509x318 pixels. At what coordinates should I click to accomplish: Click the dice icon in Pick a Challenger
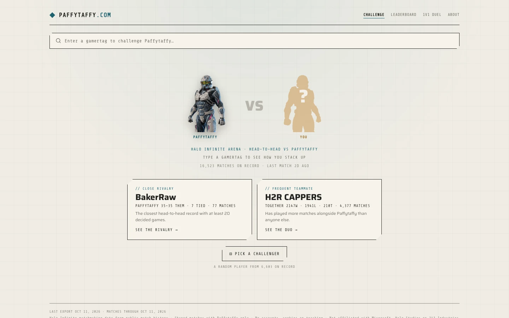coord(231,254)
